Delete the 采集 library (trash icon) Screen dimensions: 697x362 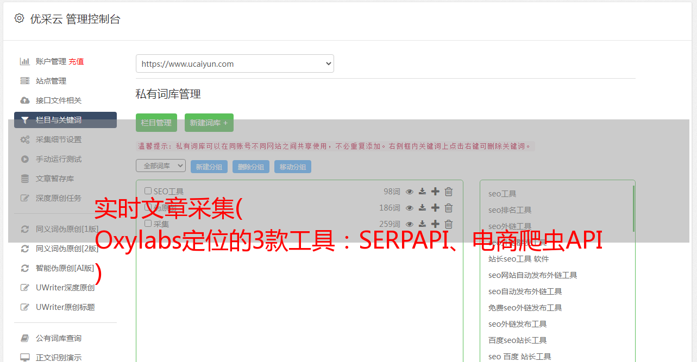(449, 224)
